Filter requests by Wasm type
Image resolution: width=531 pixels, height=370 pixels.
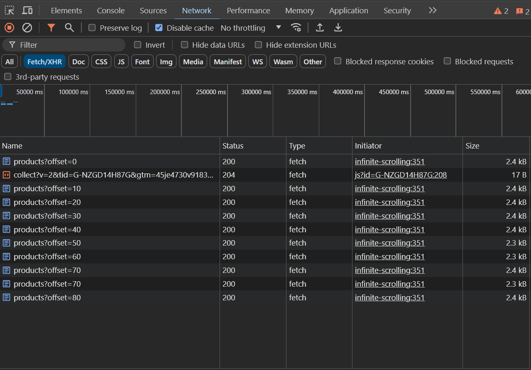(284, 62)
